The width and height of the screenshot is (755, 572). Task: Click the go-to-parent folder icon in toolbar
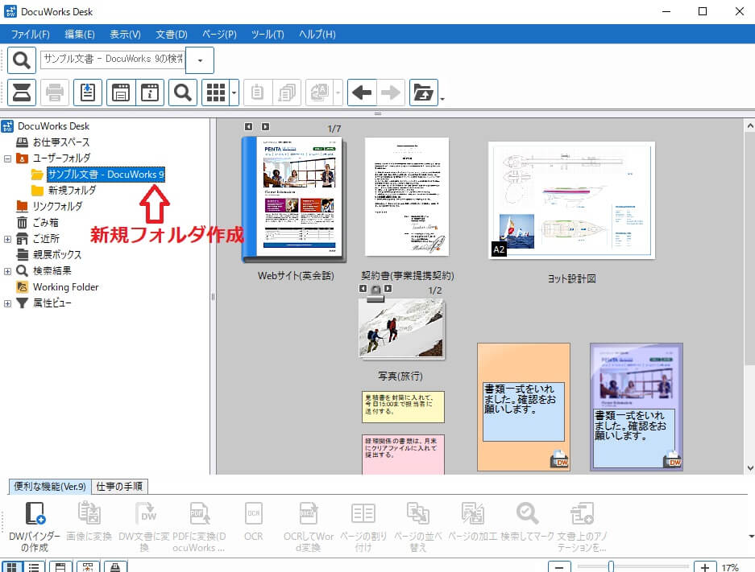pos(424,93)
